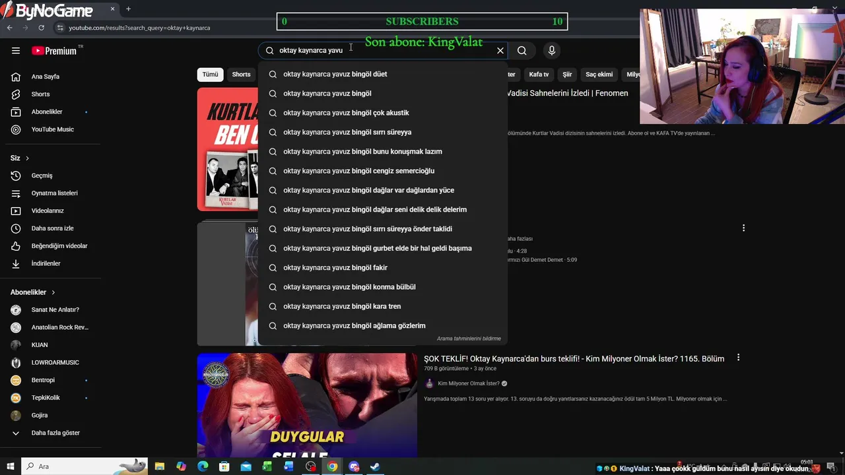Open the Windows Start menu
The image size is (845, 475).
(10, 466)
